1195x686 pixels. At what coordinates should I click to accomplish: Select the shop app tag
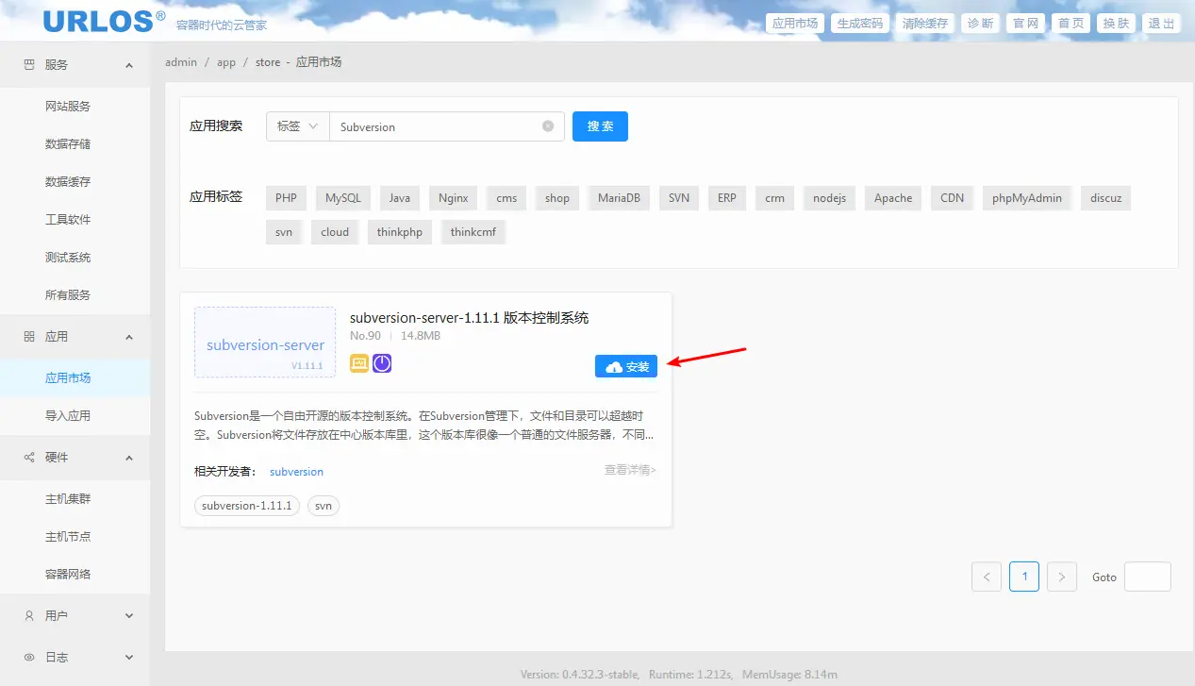[x=557, y=198]
